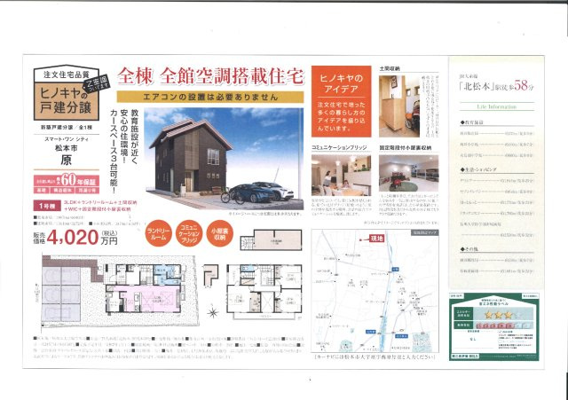Click the 土間収納 caption label
The height and width of the screenshot is (400, 568).
click(390, 69)
